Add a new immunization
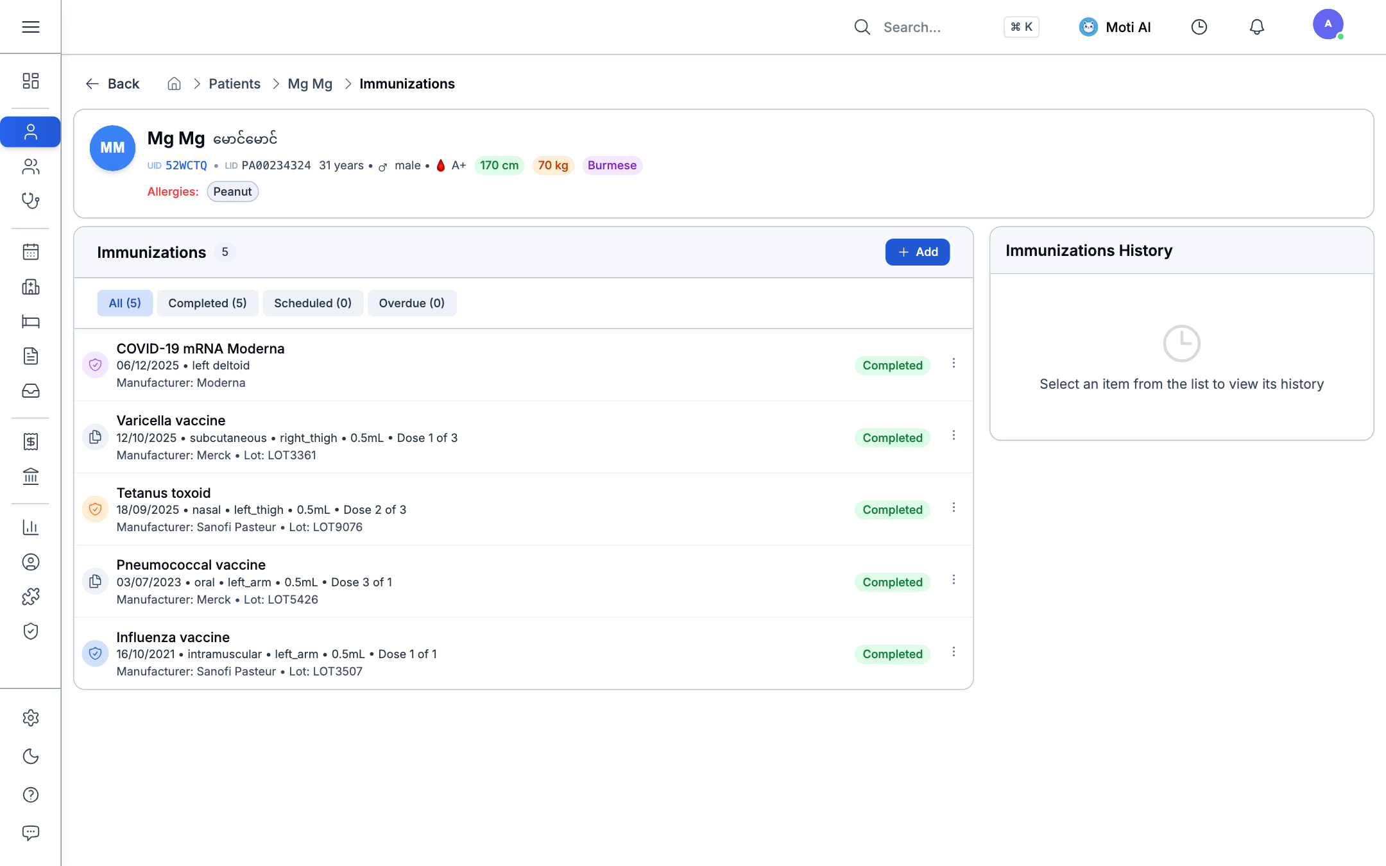This screenshot has width=1386, height=866. coord(917,252)
